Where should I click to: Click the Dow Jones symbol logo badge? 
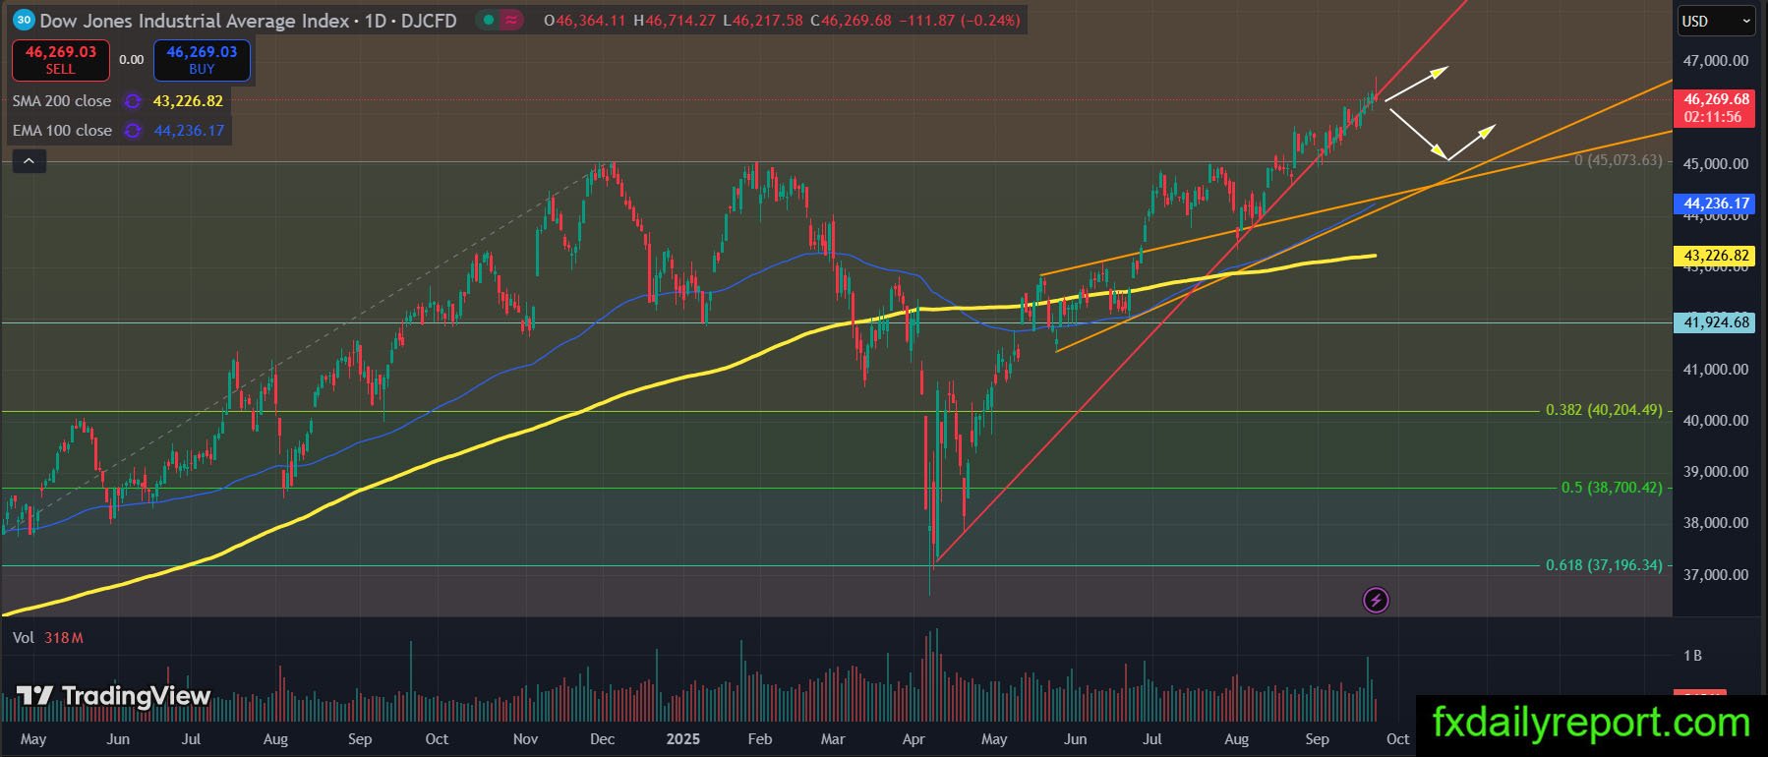click(x=24, y=20)
